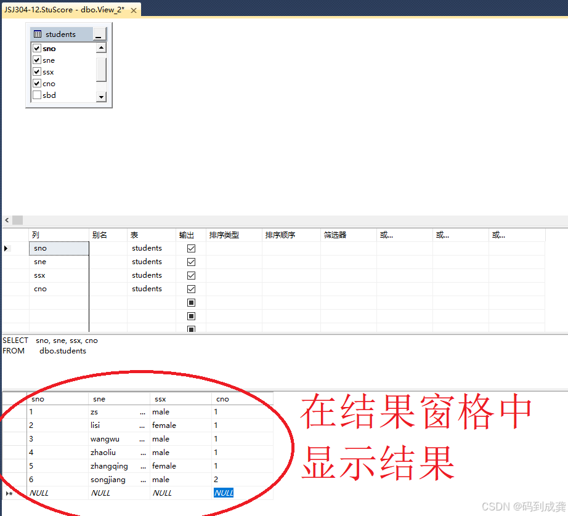Click scroll-up arrow in students column list
568x516 pixels.
point(101,48)
